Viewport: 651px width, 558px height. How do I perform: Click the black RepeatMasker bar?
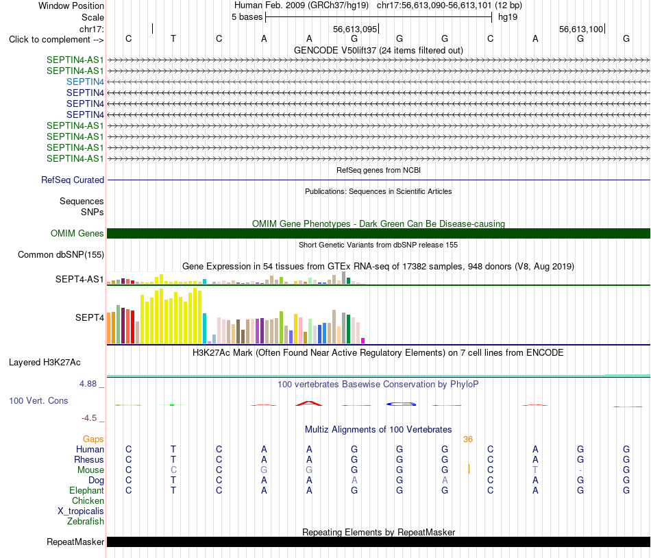click(378, 542)
